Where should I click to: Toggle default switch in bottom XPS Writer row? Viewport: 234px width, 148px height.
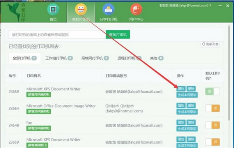point(213,142)
